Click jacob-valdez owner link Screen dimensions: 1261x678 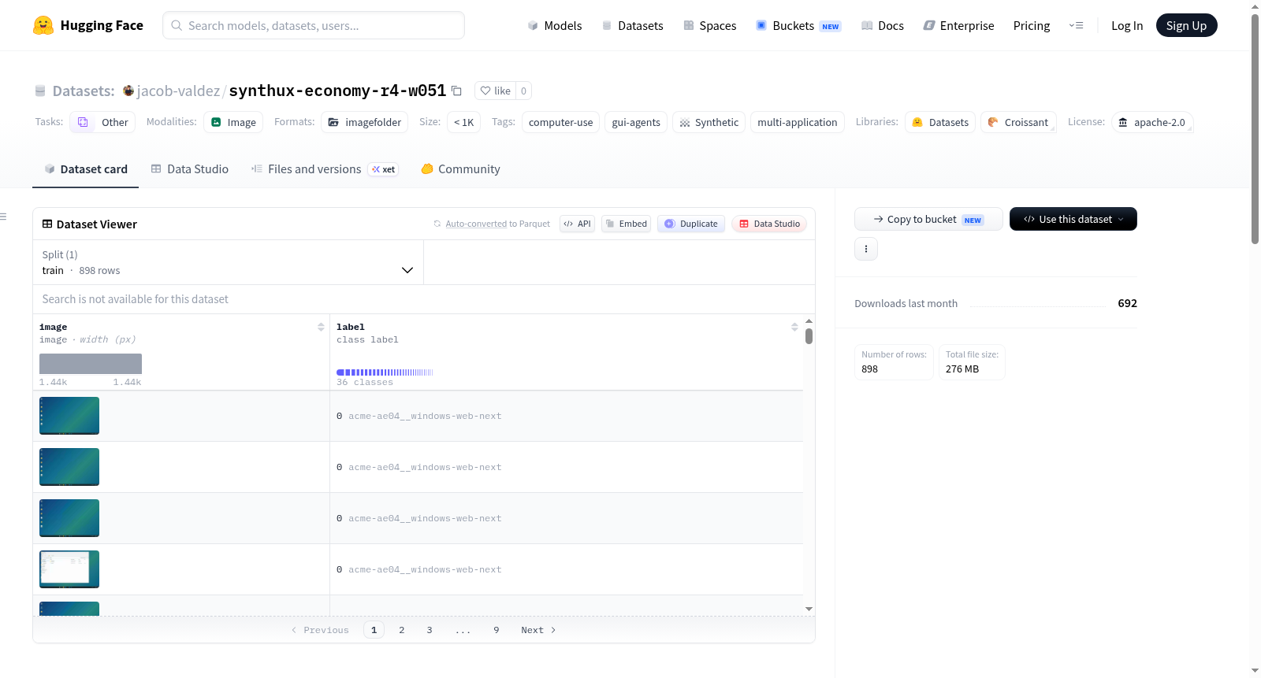tap(178, 91)
